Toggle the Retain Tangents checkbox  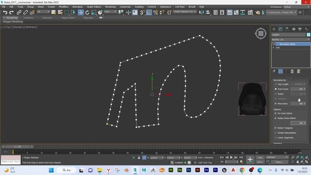[x=276, y=128]
